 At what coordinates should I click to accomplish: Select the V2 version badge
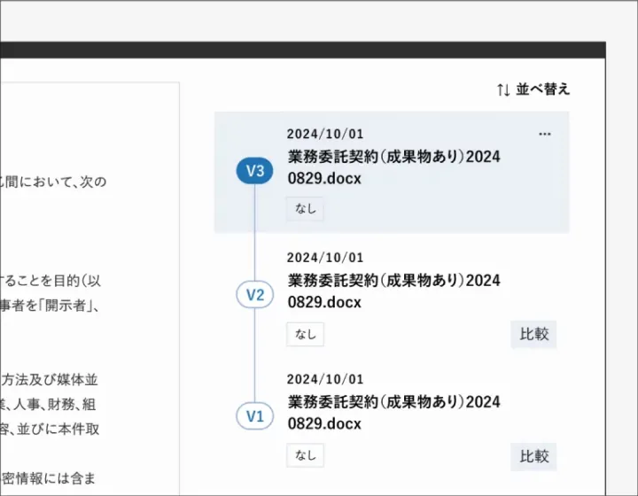(x=254, y=294)
